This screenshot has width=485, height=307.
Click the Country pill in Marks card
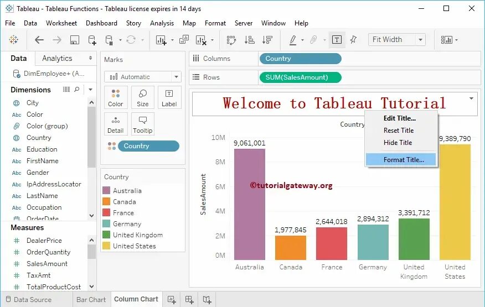point(148,146)
